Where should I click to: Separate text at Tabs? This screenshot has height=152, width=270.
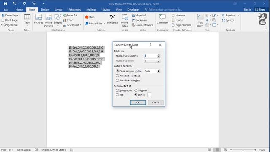[120, 95]
